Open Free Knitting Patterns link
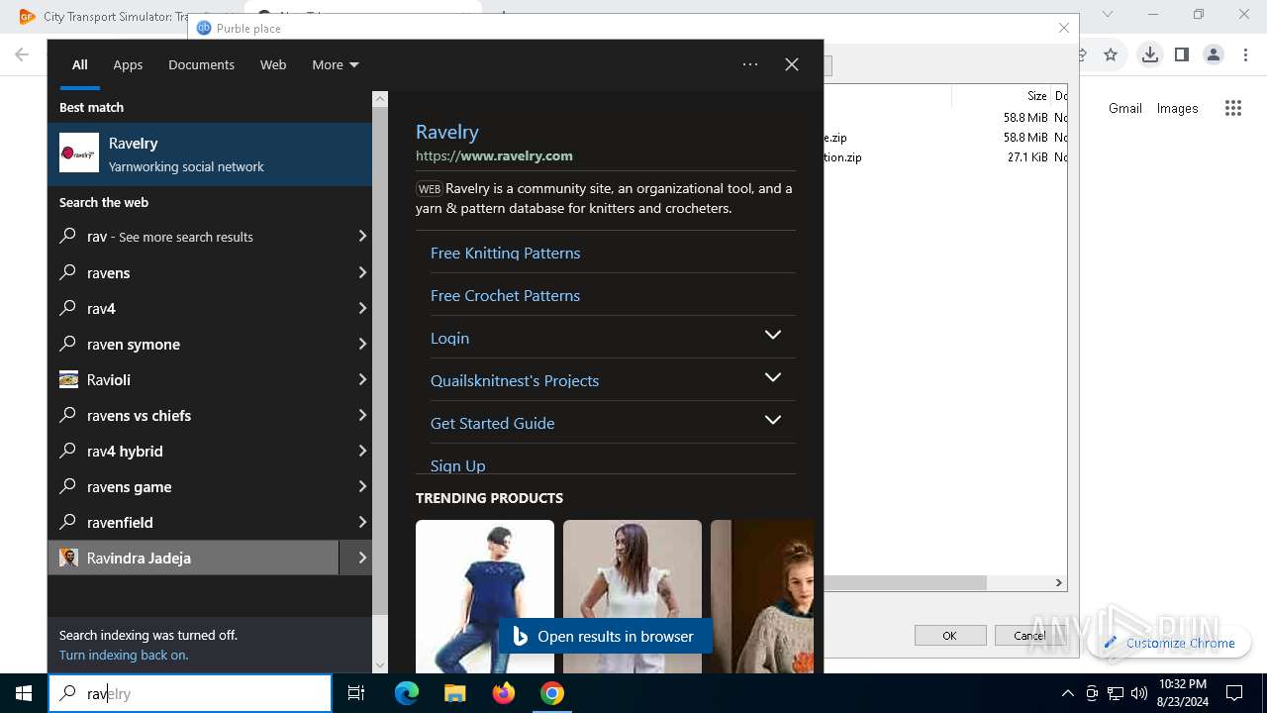The width and height of the screenshot is (1267, 713). tap(505, 253)
